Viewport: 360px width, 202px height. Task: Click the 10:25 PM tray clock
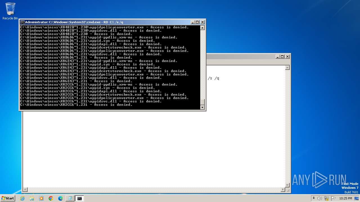point(346,198)
